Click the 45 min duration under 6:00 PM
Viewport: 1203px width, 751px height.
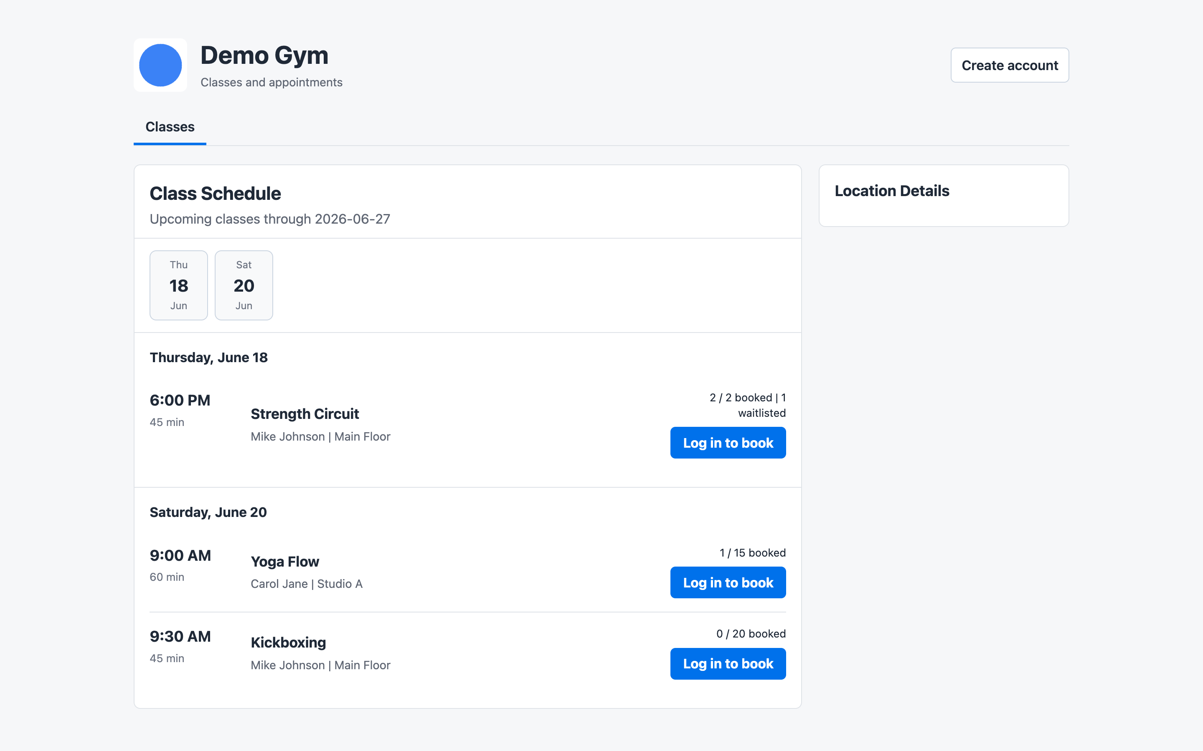pos(167,422)
